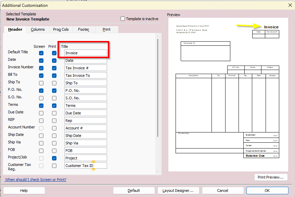This screenshot has height=197, width=295.
Task: Click the P.O. No. title field
Action: coord(86,90)
